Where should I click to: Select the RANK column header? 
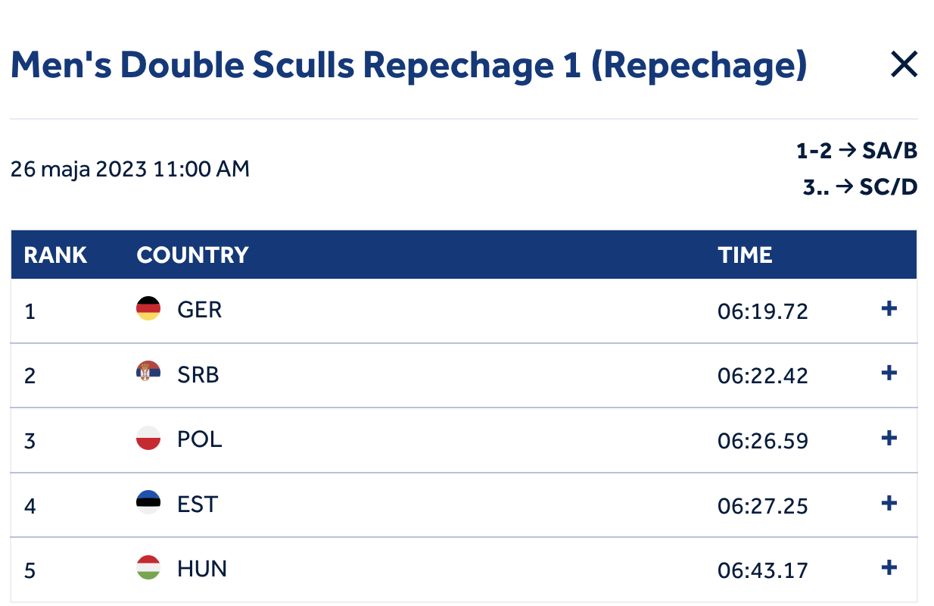tap(55, 255)
